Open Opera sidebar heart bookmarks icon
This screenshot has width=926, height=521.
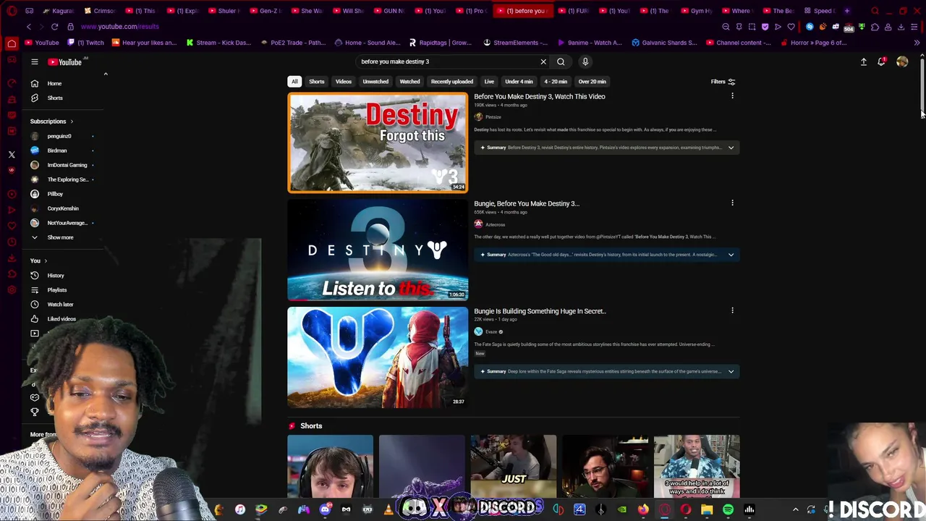click(12, 226)
